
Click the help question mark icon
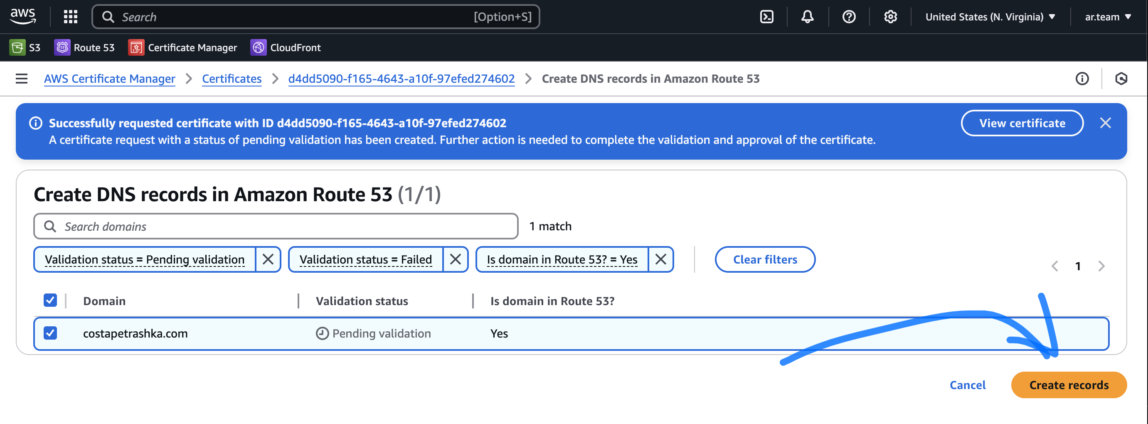tap(848, 17)
